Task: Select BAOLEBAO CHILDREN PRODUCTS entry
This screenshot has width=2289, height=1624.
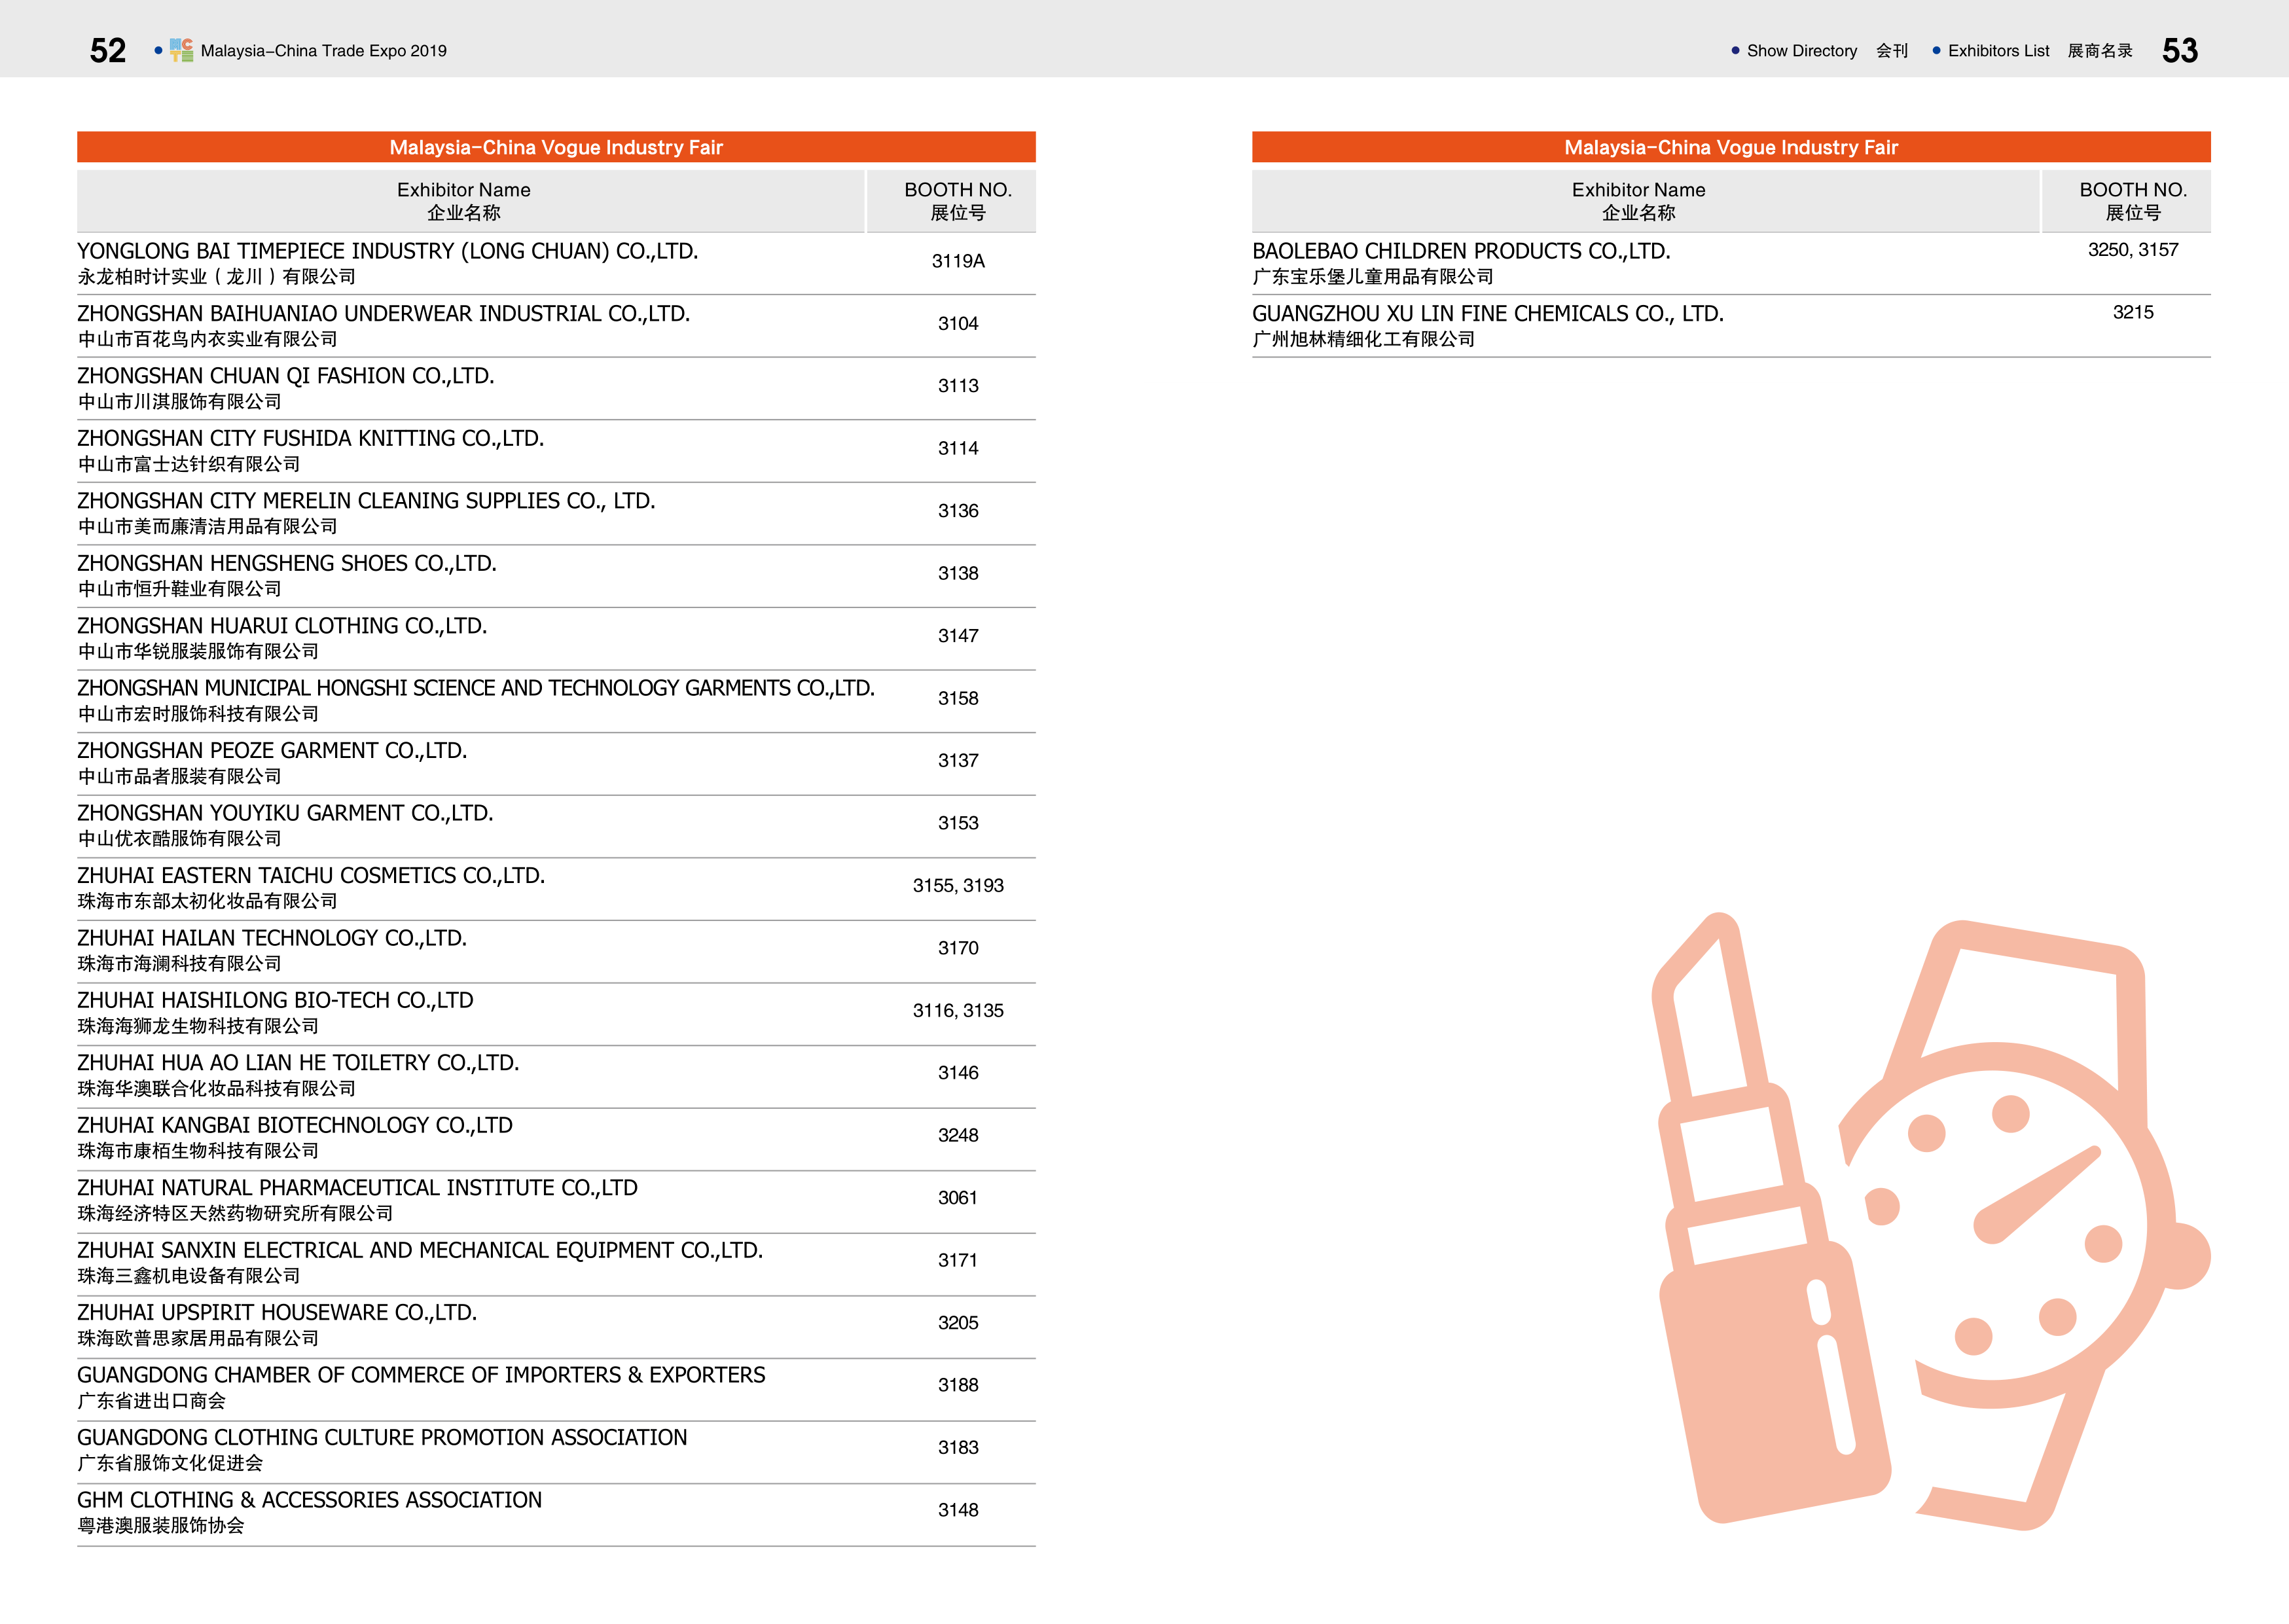Action: [x=1462, y=263]
